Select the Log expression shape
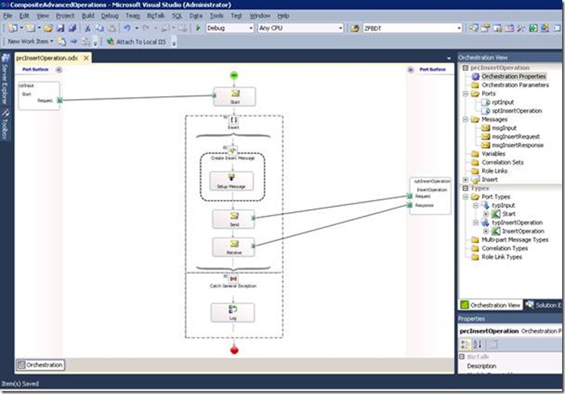Screen dimensions: 565x394 (x=233, y=313)
